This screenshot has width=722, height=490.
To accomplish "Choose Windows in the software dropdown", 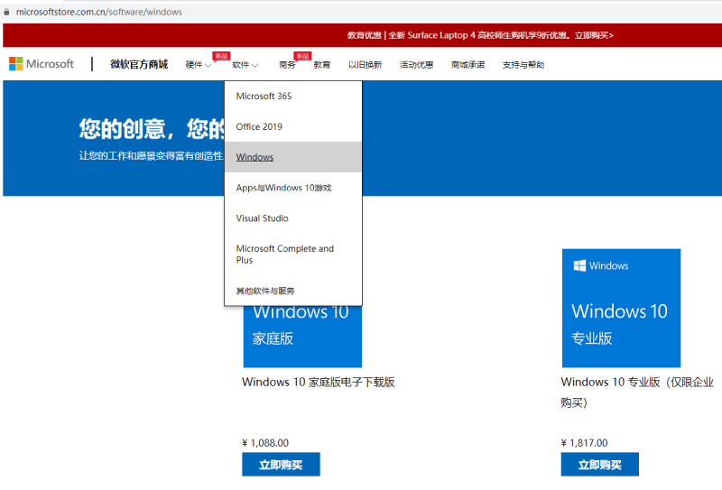I will pyautogui.click(x=293, y=157).
